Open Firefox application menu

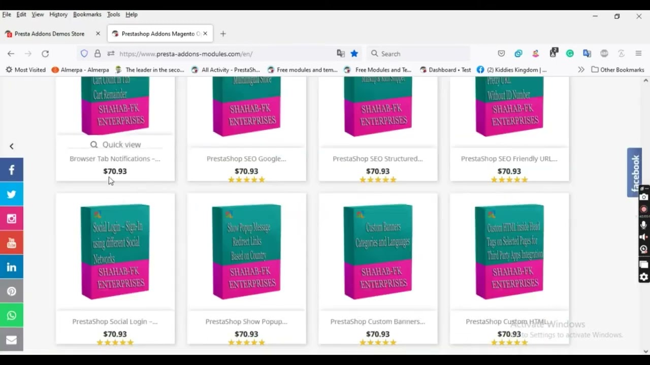click(x=639, y=53)
